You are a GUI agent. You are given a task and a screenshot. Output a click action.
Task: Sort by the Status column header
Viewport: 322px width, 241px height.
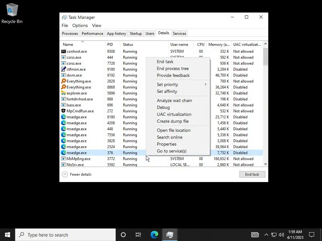pyautogui.click(x=145, y=45)
